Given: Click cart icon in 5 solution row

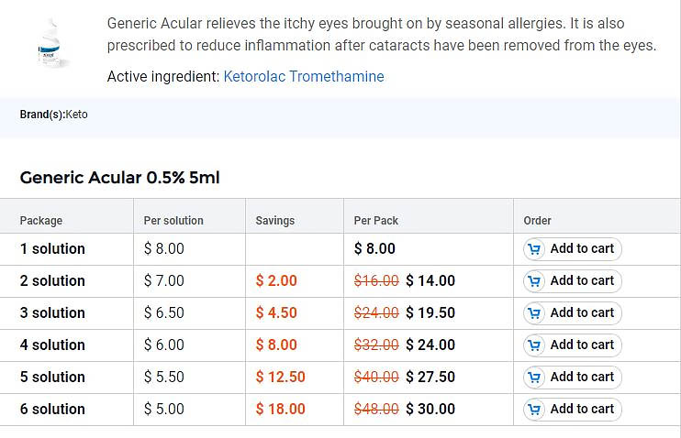Looking at the screenshot, I should pos(535,378).
